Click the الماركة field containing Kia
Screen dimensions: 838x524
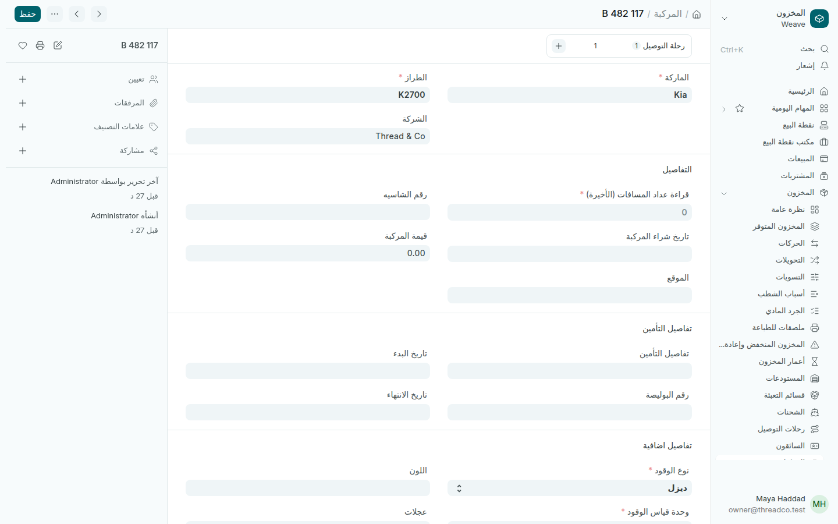[x=570, y=95]
